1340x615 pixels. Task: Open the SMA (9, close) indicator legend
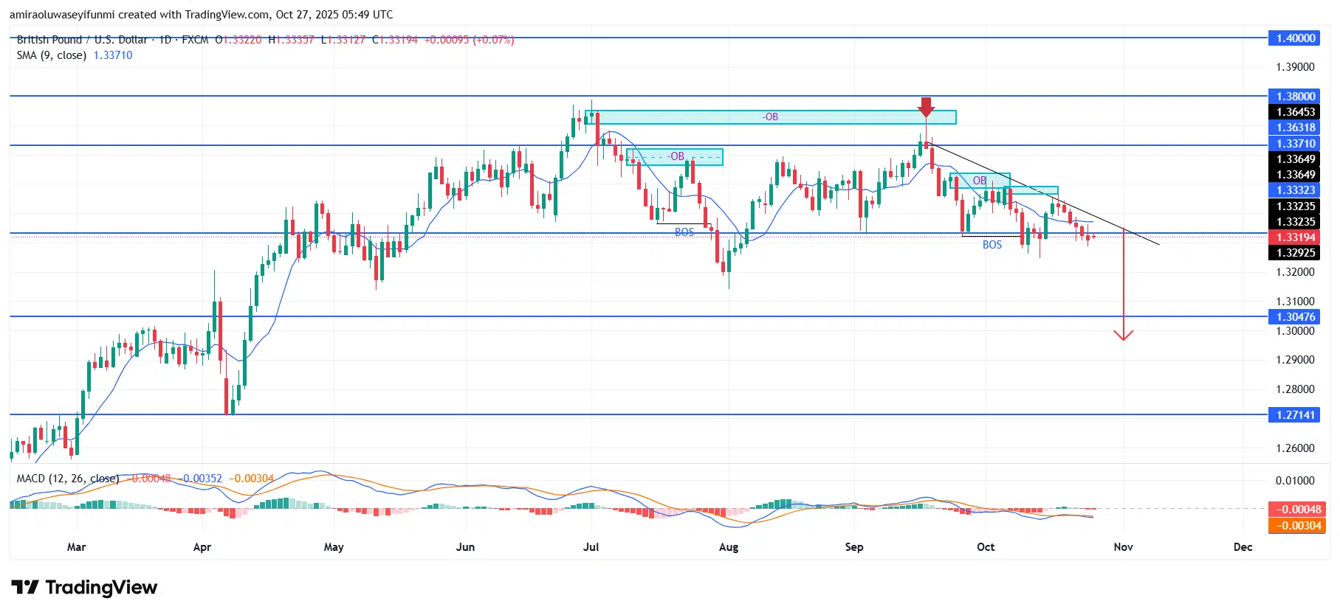click(x=52, y=55)
